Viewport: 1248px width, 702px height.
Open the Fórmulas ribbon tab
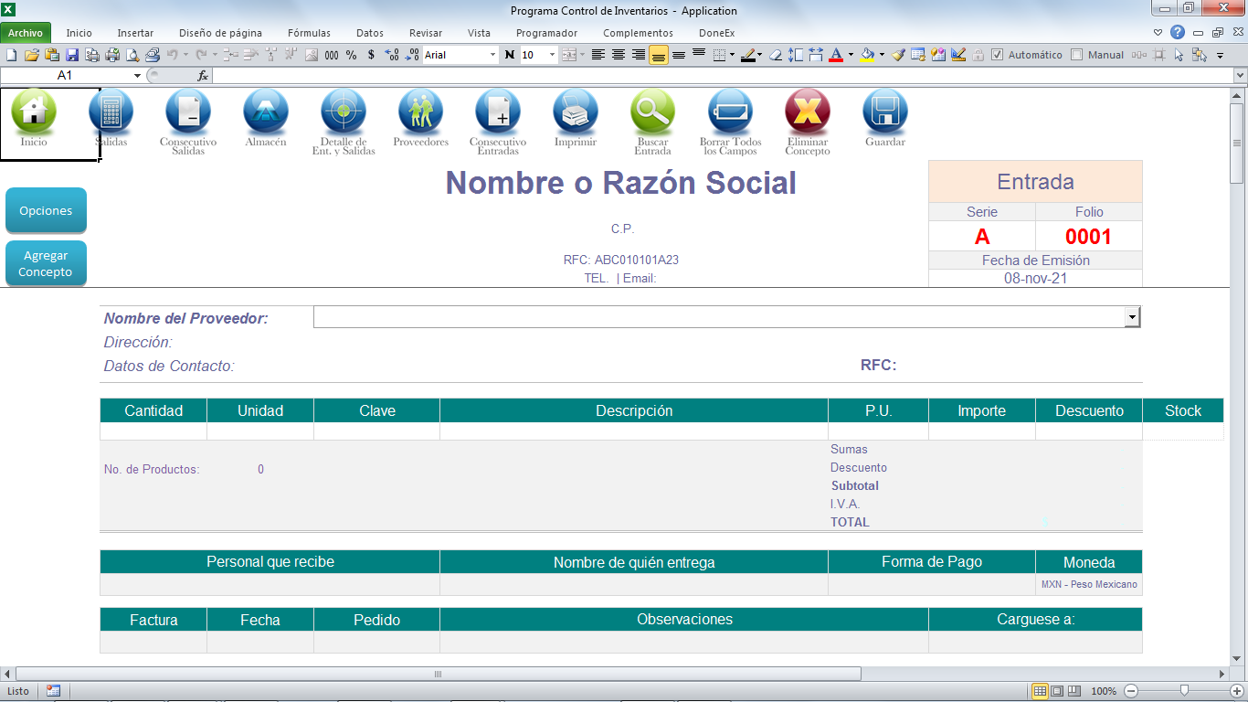coord(309,33)
